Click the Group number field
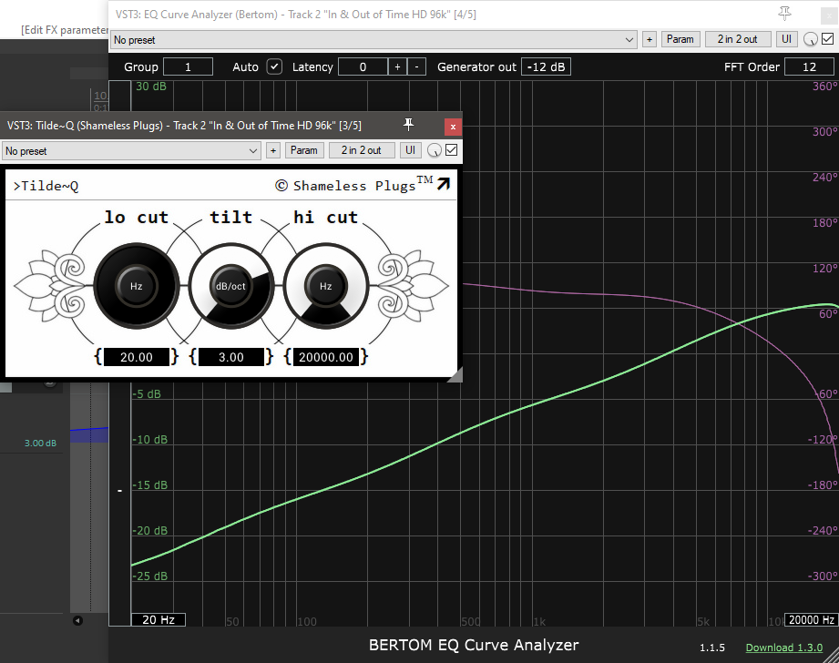This screenshot has width=839, height=663. pos(188,66)
